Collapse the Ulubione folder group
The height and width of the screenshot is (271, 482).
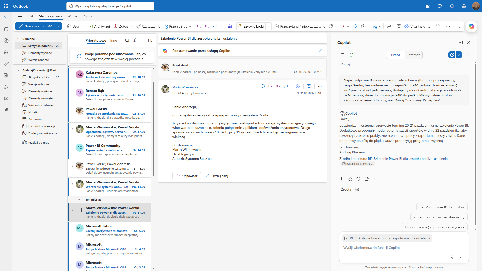pos(18,39)
